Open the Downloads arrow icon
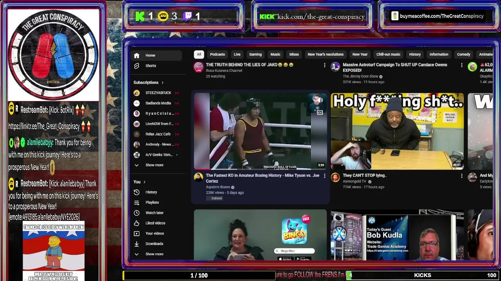The image size is (501, 281). click(x=137, y=244)
